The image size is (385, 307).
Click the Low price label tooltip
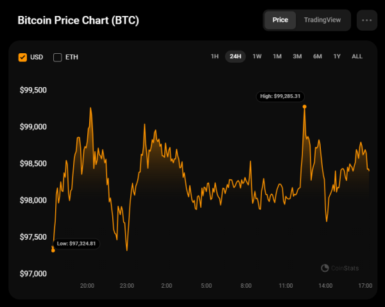point(76,244)
